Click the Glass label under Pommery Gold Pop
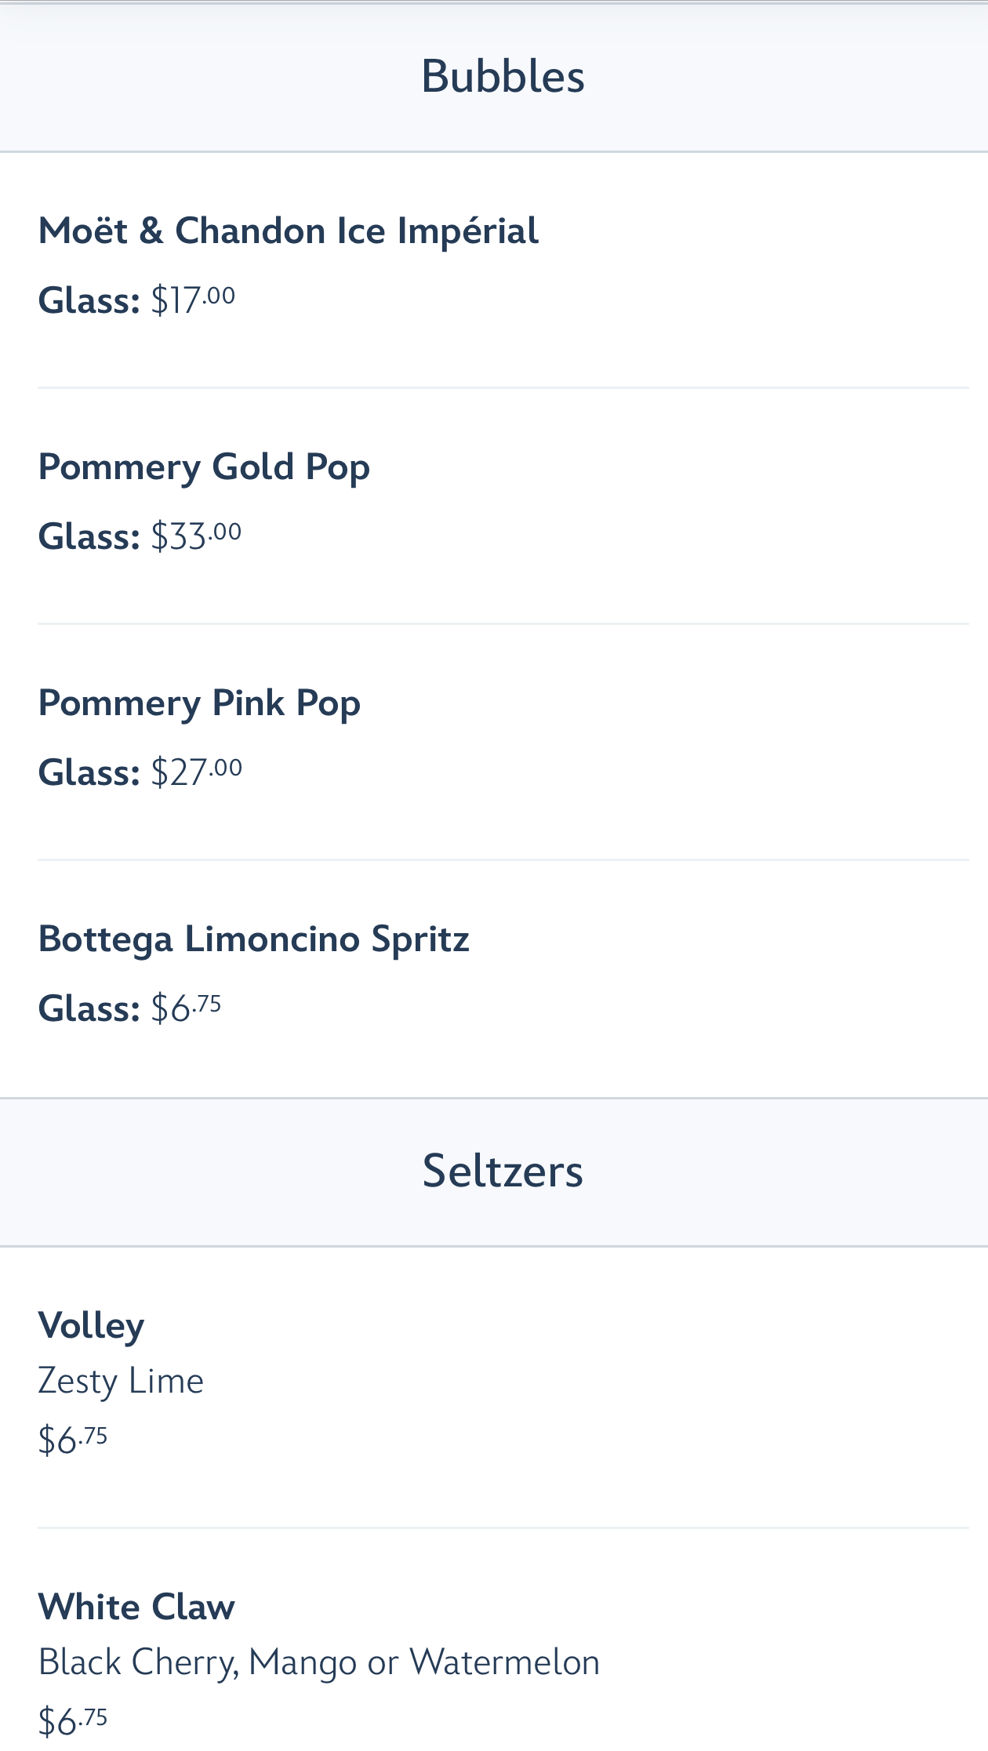 [89, 537]
